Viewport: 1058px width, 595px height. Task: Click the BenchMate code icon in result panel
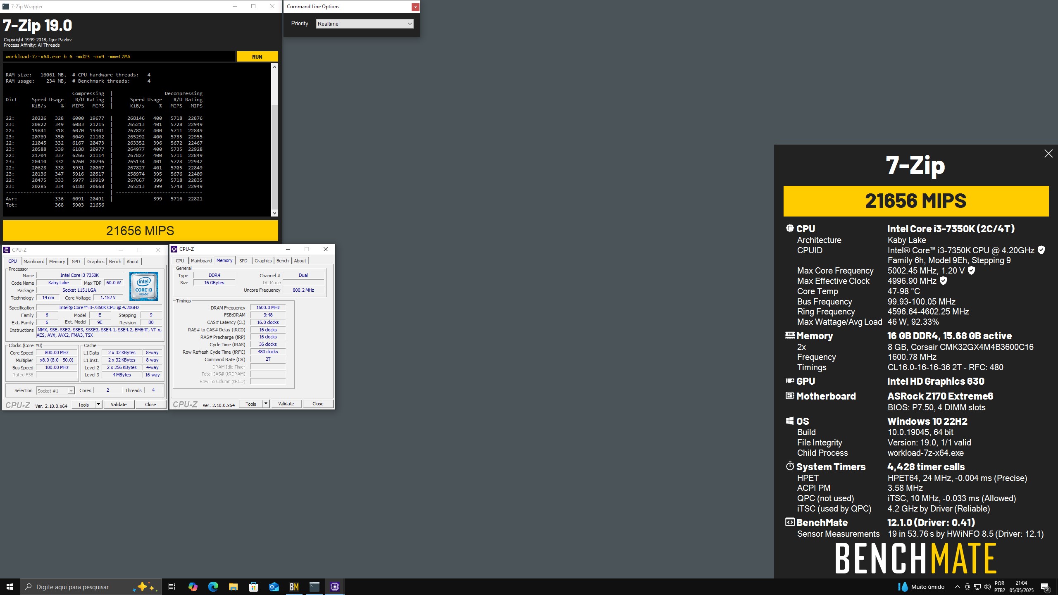tap(790, 522)
